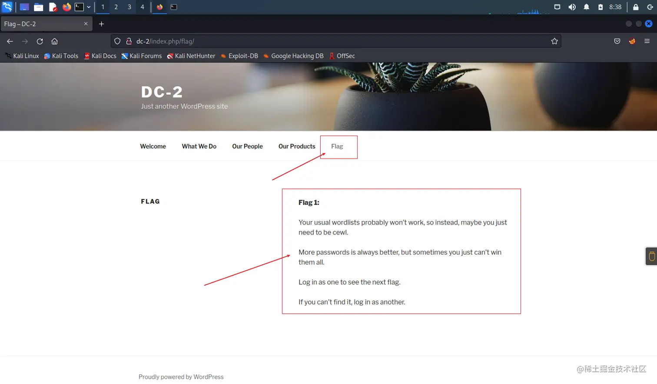Open the Firefox hamburger menu

pos(647,41)
